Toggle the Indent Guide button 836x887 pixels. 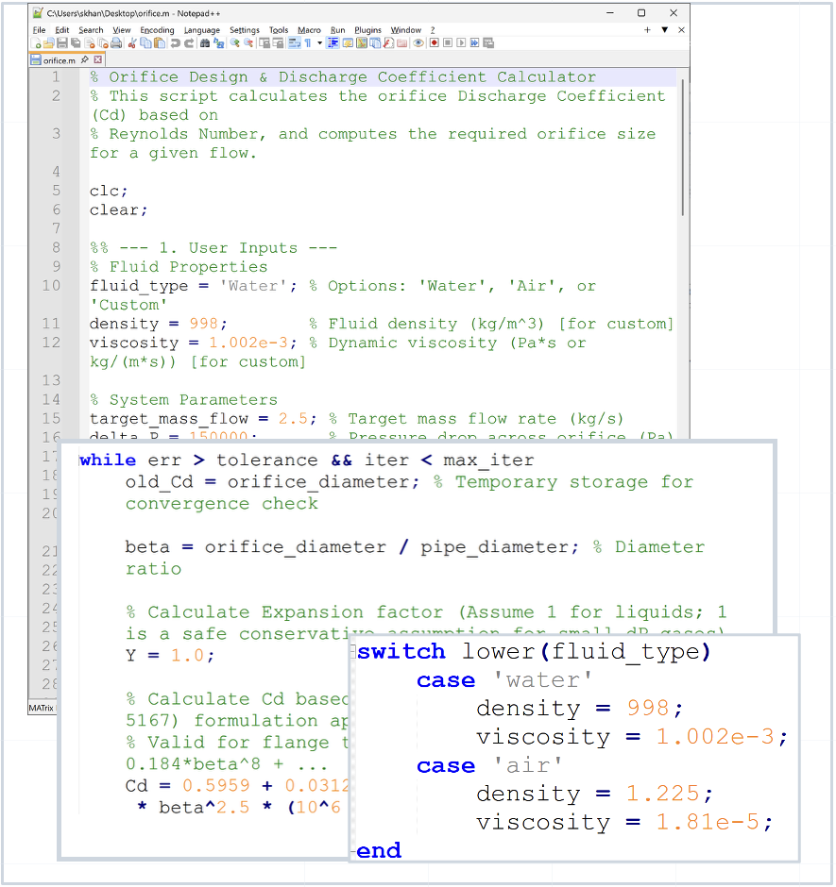(333, 43)
